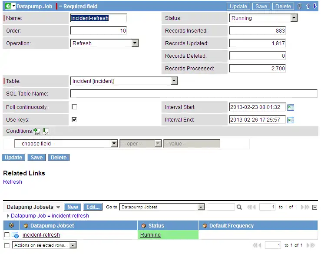Click the Name input field
The height and width of the screenshot is (254, 321).
click(x=99, y=18)
